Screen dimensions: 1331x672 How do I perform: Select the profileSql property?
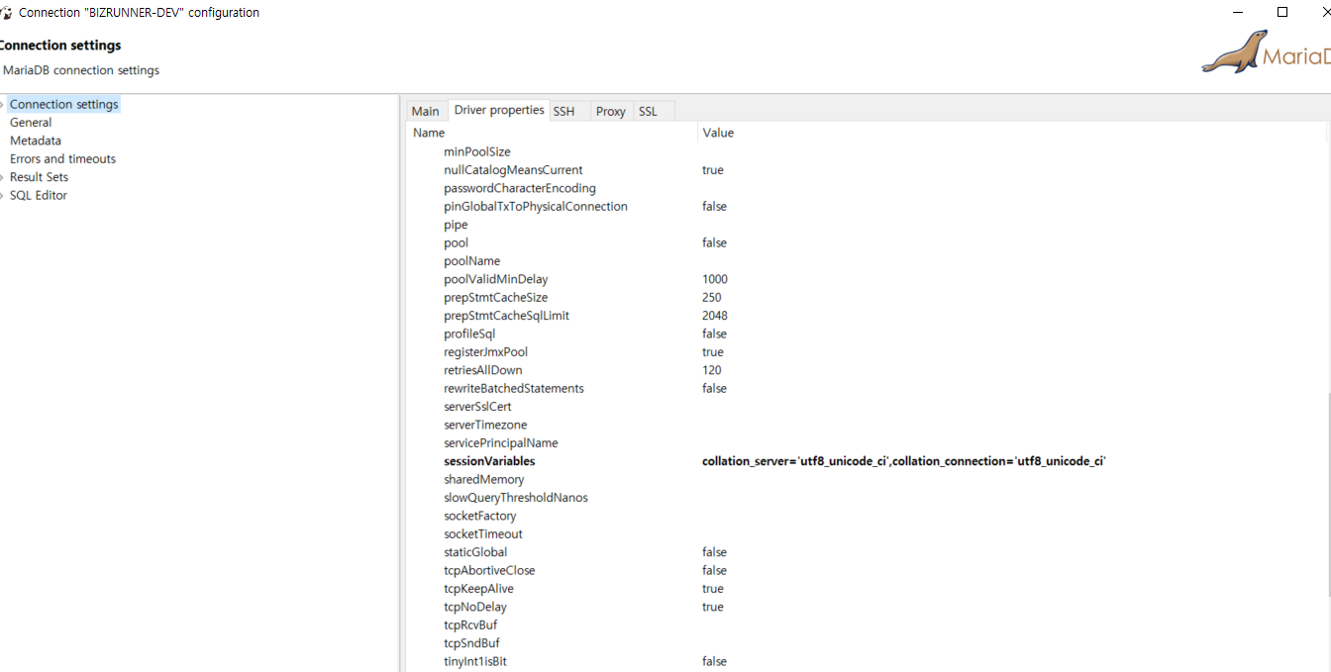469,334
